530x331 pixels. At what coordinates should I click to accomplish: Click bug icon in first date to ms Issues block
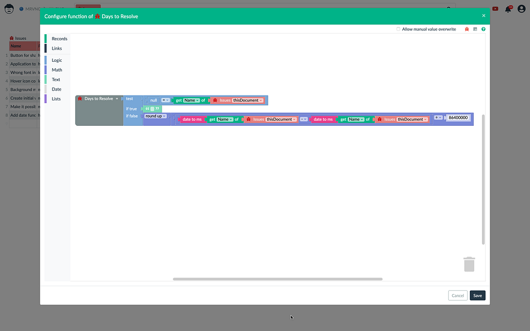248,119
